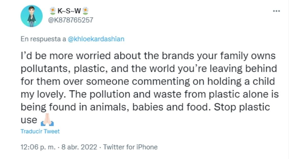
Task: Open the K~S~W display name link
Action: point(69,11)
